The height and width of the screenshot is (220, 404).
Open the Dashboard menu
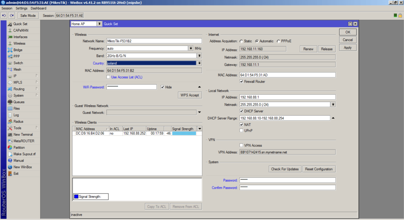[38, 8]
